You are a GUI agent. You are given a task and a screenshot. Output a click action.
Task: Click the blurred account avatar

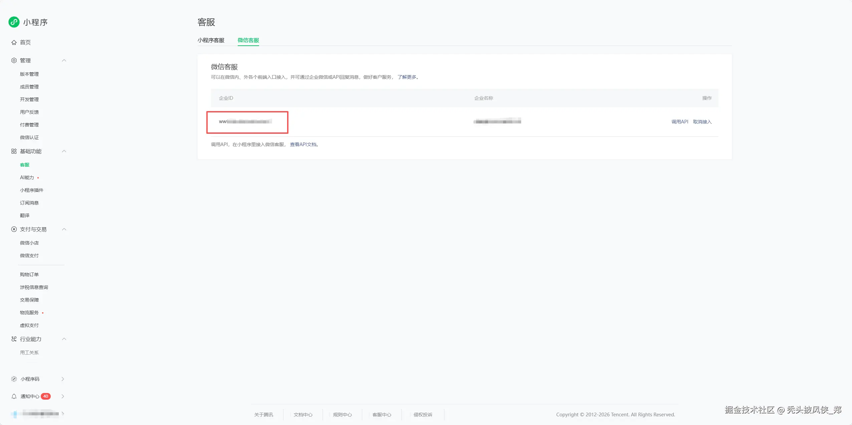(x=15, y=414)
